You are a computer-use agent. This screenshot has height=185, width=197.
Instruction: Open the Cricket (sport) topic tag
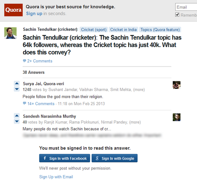point(94,30)
